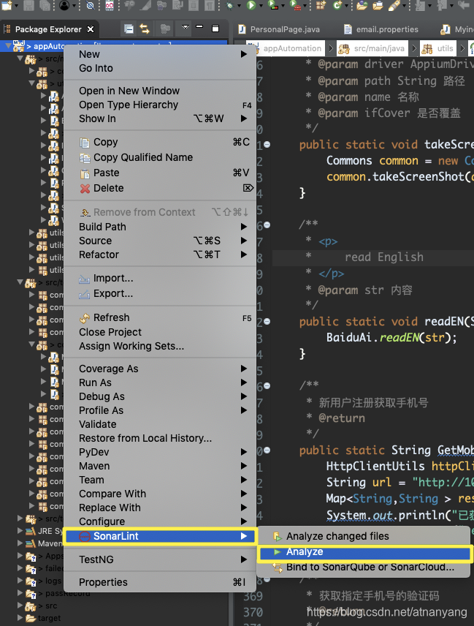Expand the JRE System Library node
The width and height of the screenshot is (474, 626).
tap(20, 531)
